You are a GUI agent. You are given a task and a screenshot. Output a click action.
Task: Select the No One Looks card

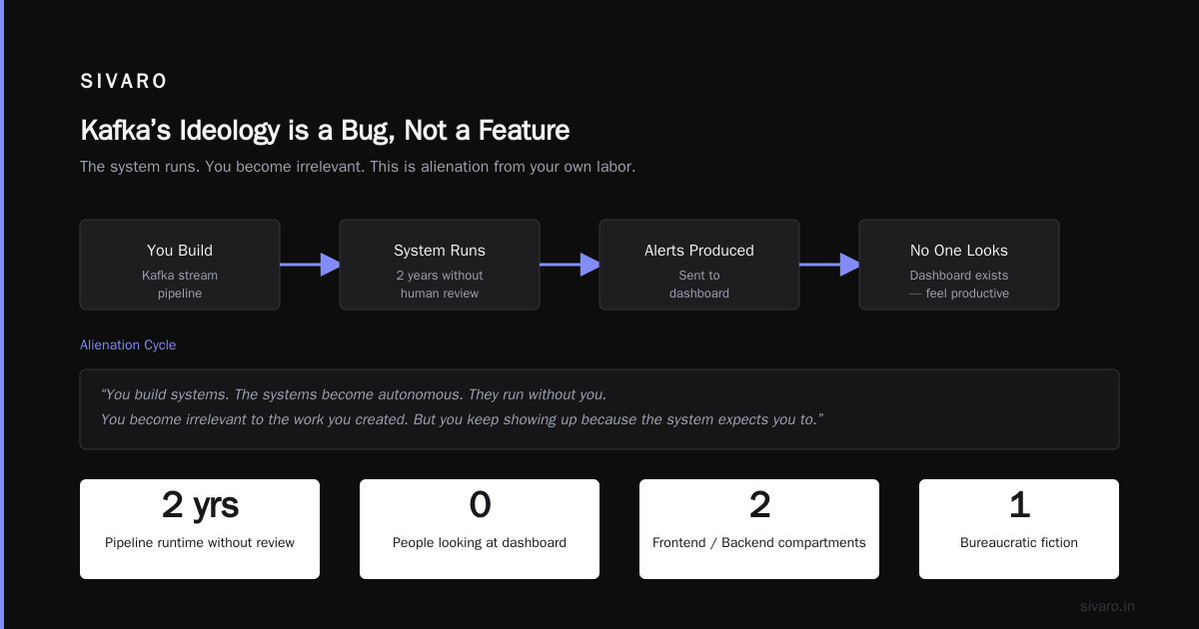coord(959,265)
